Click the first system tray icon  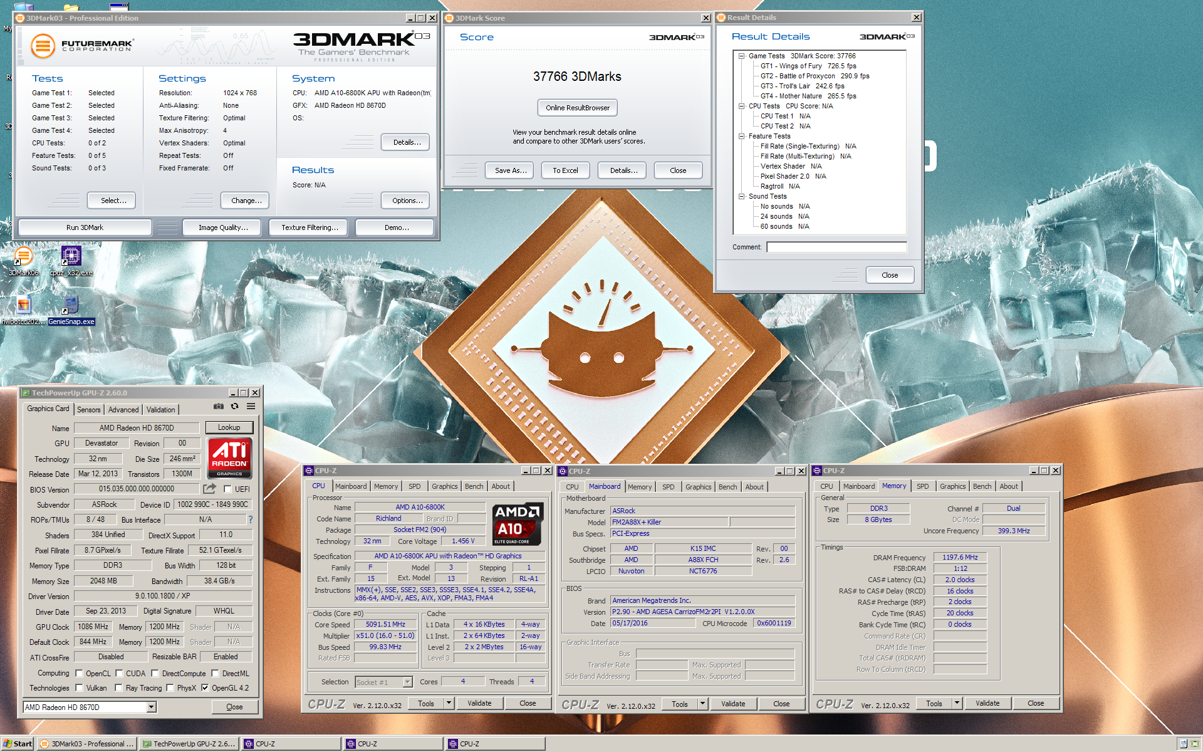point(1183,744)
